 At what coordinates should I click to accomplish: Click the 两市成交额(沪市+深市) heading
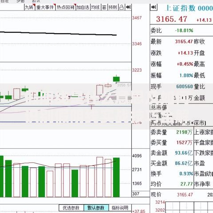[x=178, y=123]
